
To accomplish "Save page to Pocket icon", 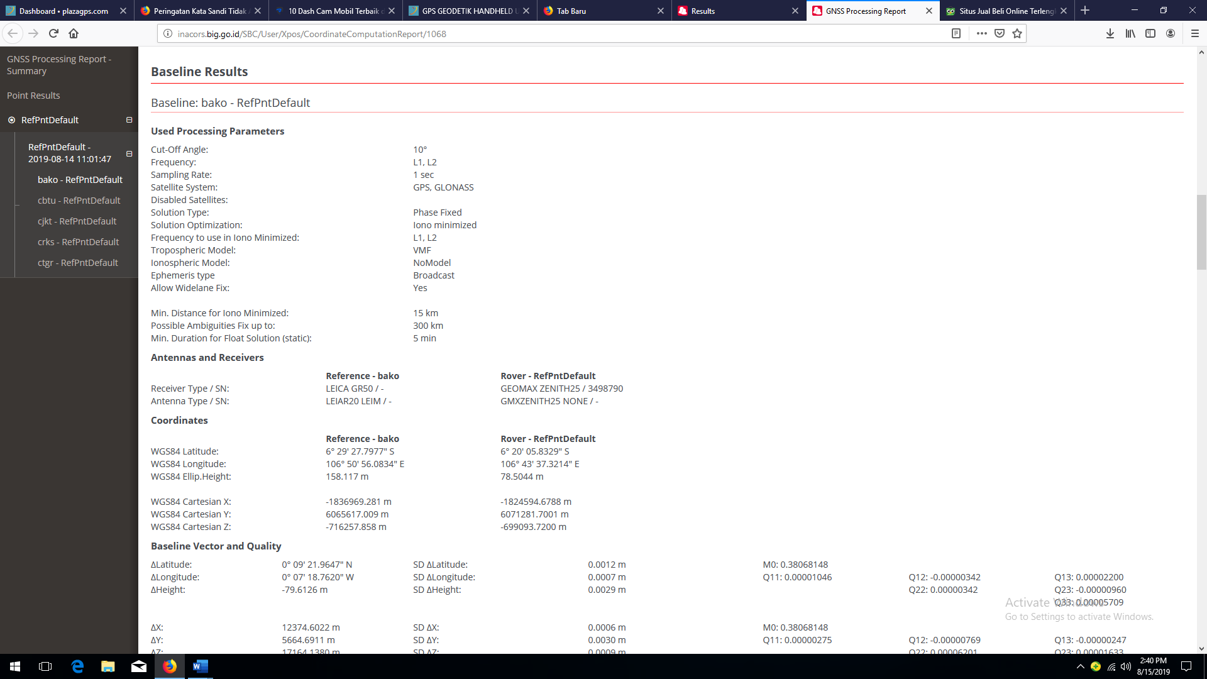I will [x=1000, y=33].
